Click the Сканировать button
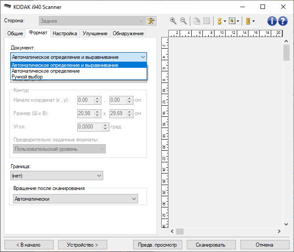The image size is (294, 252). [211, 245]
